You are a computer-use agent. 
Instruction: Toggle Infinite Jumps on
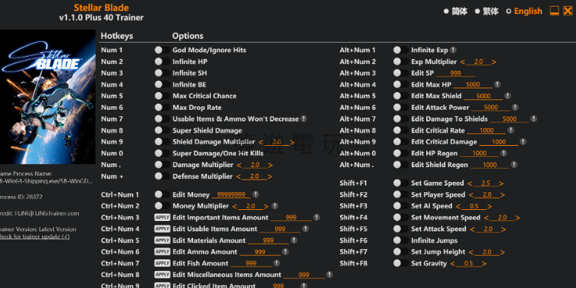(400, 240)
